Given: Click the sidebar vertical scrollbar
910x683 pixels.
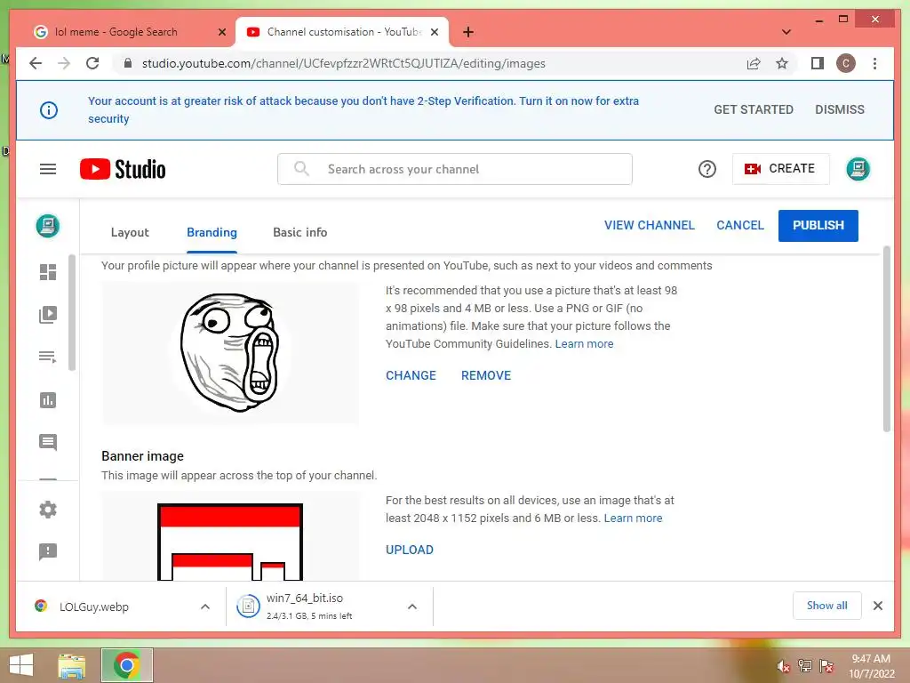Looking at the screenshot, I should click(x=72, y=312).
